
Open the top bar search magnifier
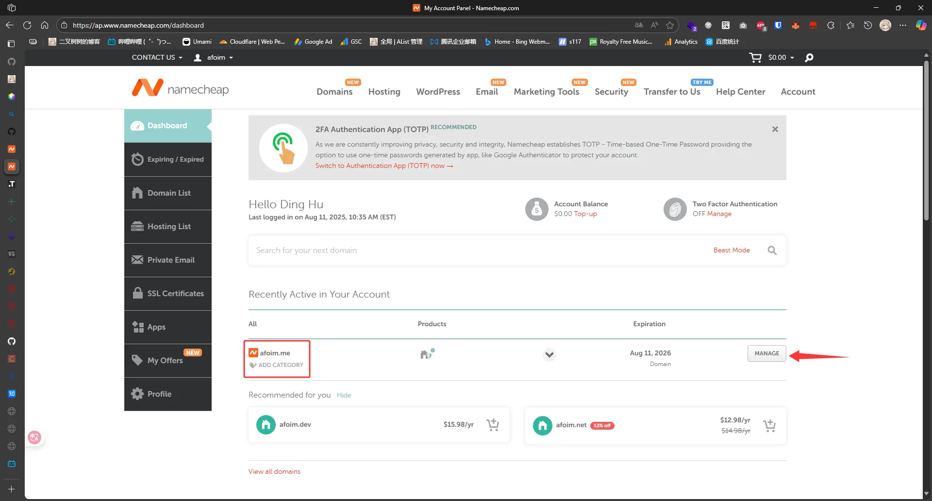pos(809,58)
